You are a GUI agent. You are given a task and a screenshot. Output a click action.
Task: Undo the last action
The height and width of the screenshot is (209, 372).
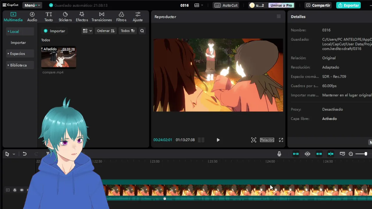[x=25, y=154]
